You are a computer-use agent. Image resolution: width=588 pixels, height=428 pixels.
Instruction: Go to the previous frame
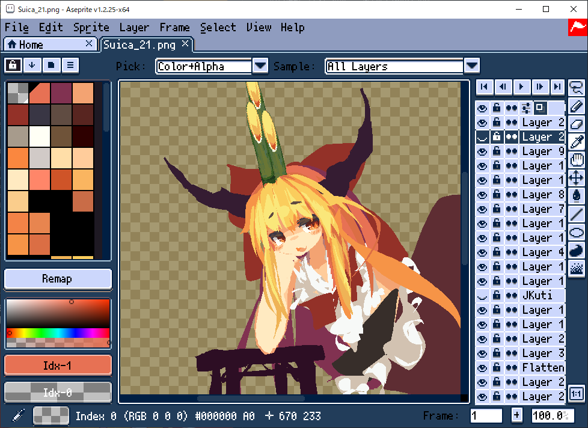coord(503,87)
